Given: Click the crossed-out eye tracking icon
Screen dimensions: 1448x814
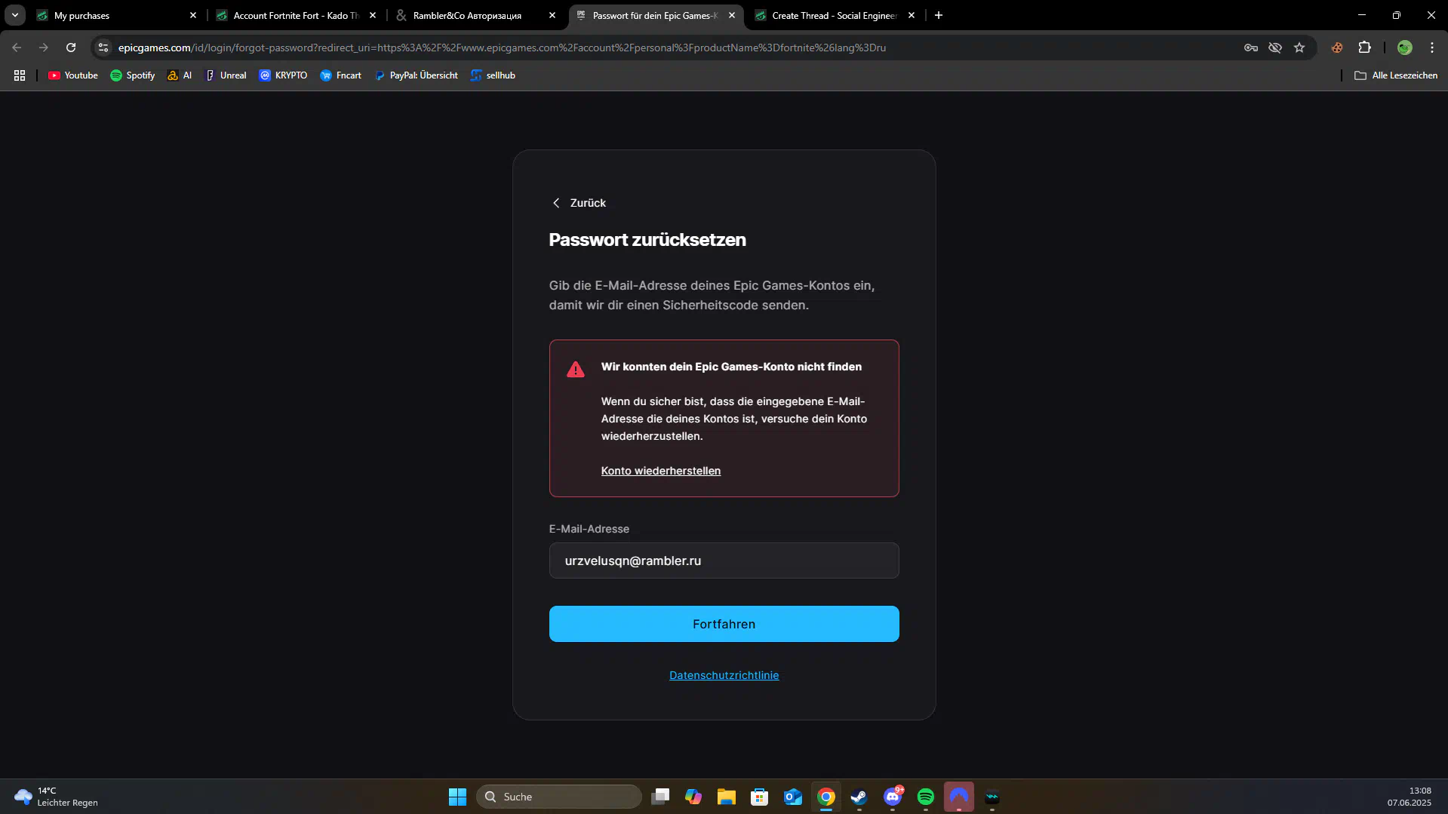Looking at the screenshot, I should [x=1275, y=48].
